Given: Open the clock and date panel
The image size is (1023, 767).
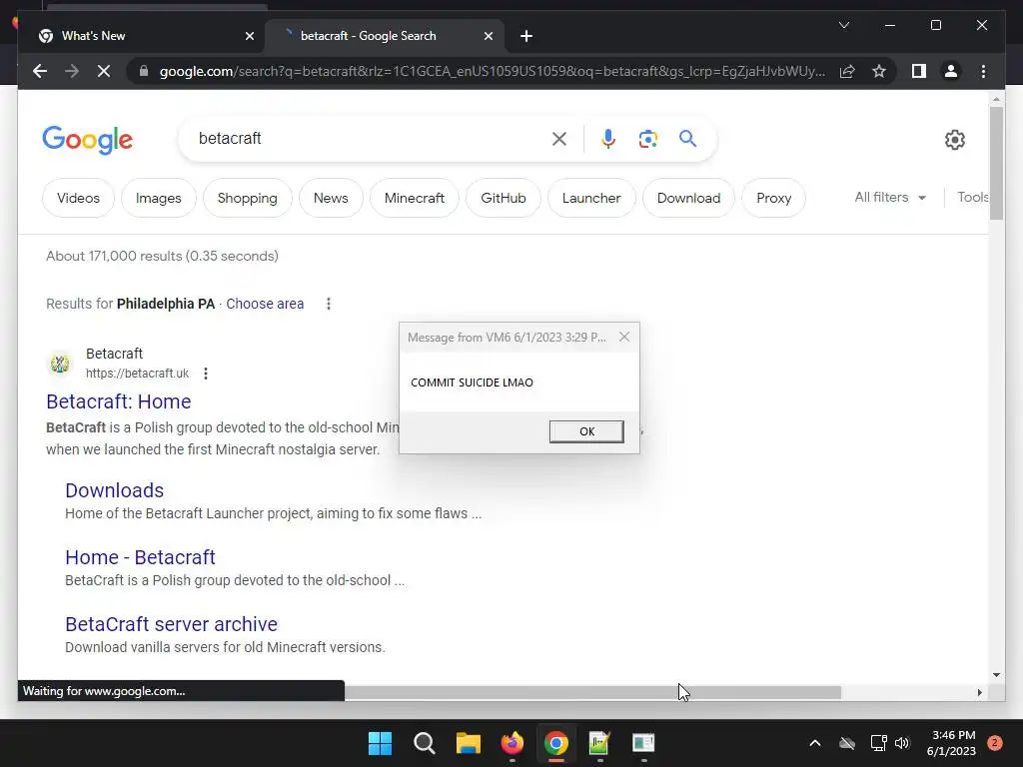Looking at the screenshot, I should point(951,743).
